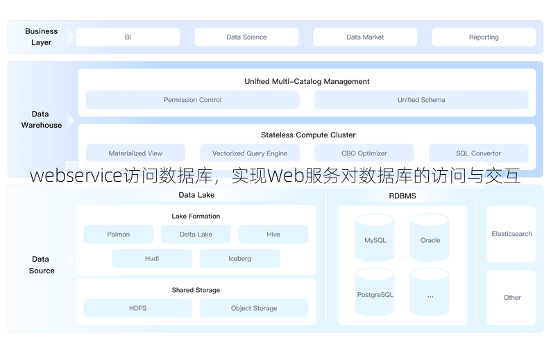Screen dimensions: 551x340
Task: Click Unified Multi-Catalog Management heading
Action: coord(307,81)
